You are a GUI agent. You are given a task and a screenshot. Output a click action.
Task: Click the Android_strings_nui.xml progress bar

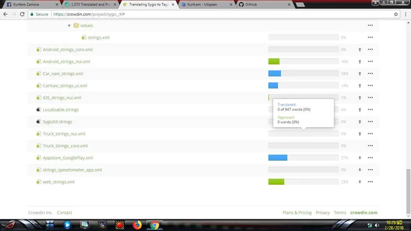[303, 61]
